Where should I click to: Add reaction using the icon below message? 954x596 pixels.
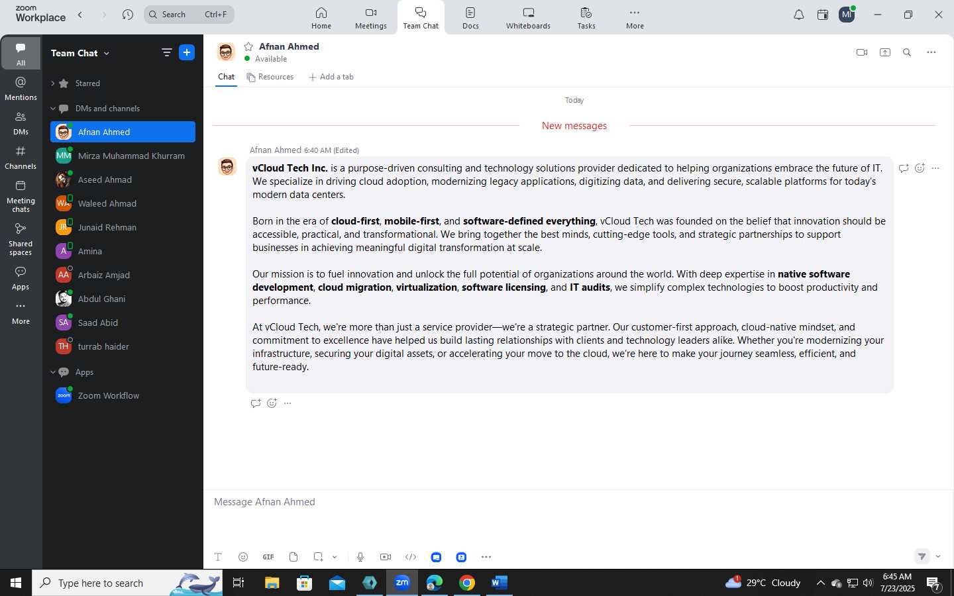272,403
